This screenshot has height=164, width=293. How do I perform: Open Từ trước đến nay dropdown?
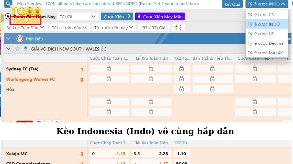114,28
